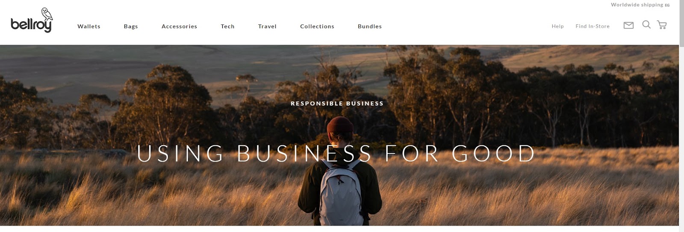
Task: Follow the Find In-Store link
Action: 593,26
